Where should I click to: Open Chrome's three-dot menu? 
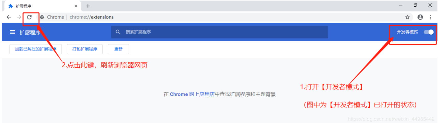431,17
